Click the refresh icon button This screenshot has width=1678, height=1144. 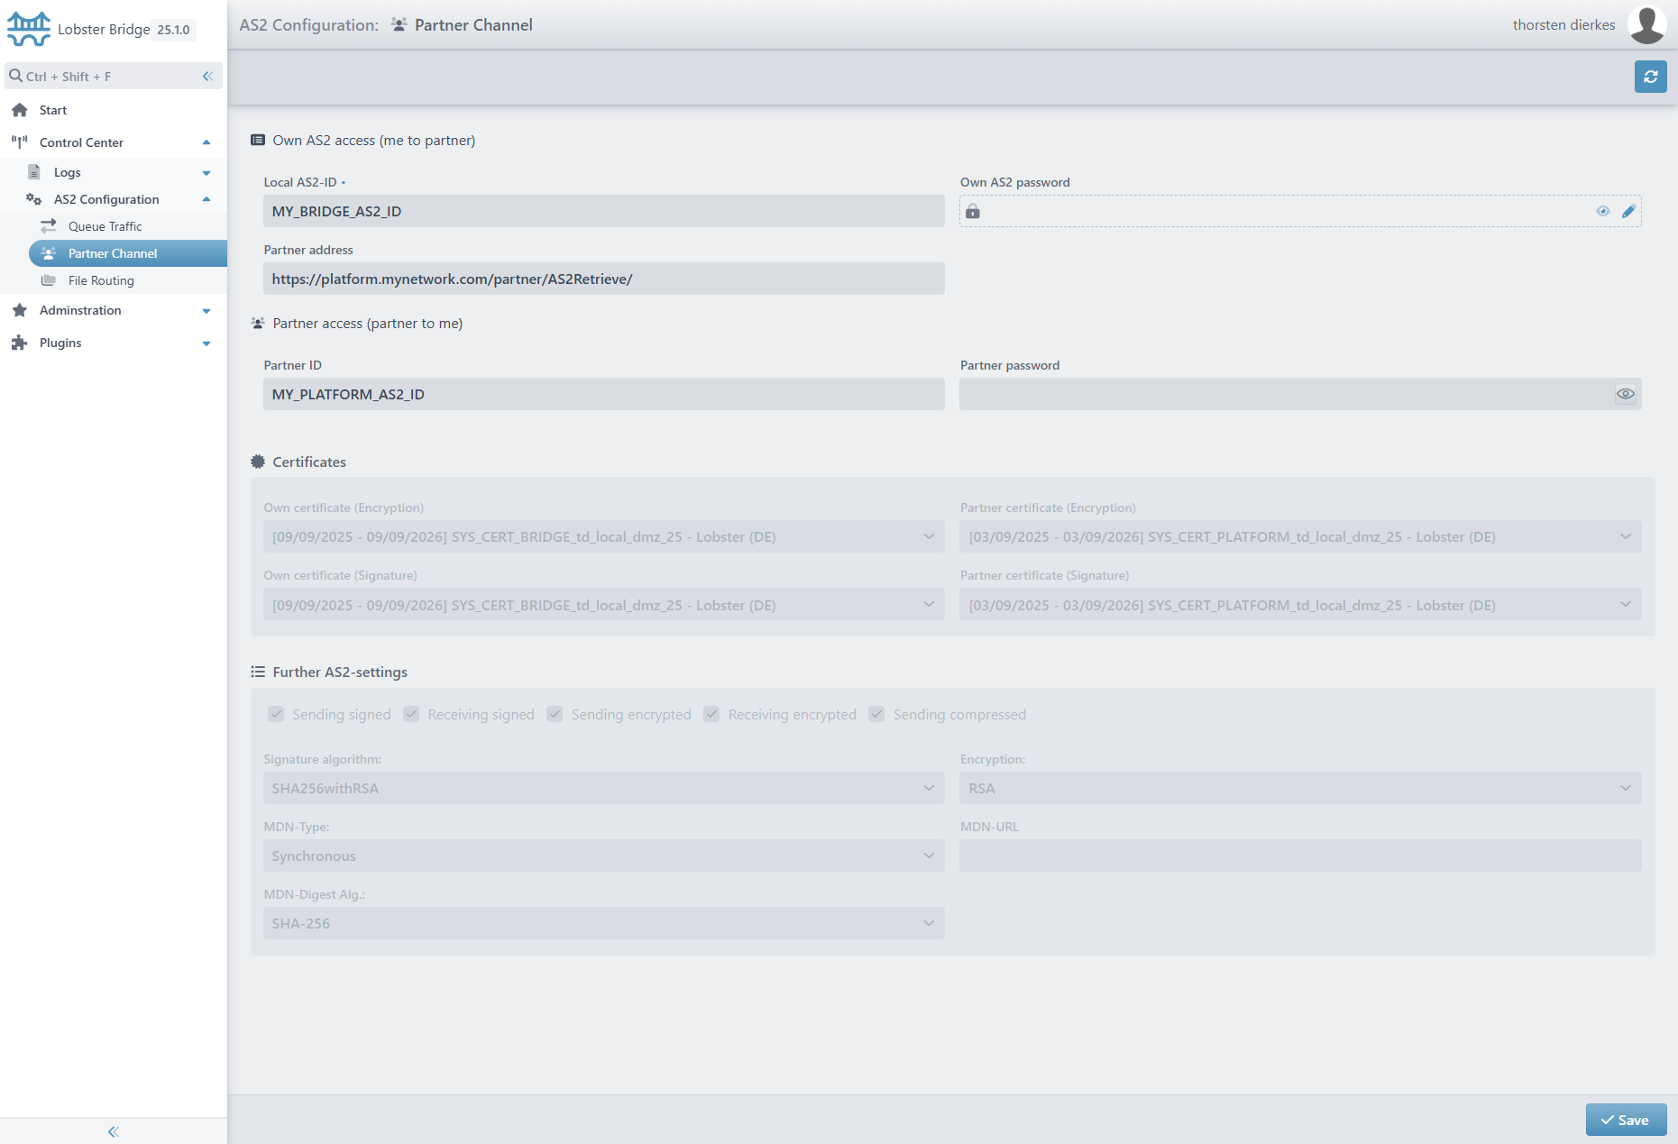click(1650, 77)
